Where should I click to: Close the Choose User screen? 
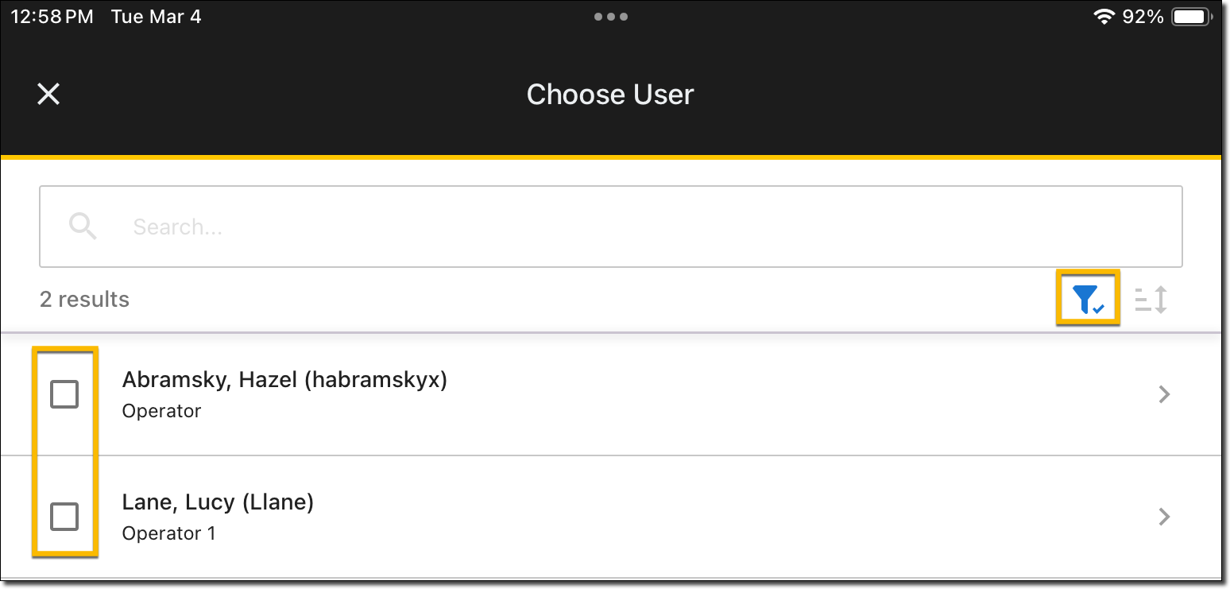pyautogui.click(x=48, y=94)
